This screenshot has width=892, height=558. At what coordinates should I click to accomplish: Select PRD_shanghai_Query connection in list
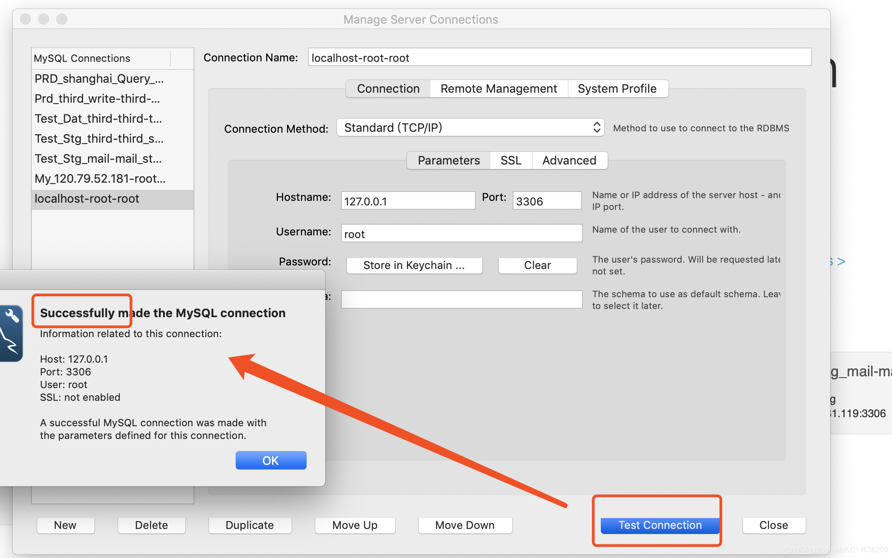(113, 79)
